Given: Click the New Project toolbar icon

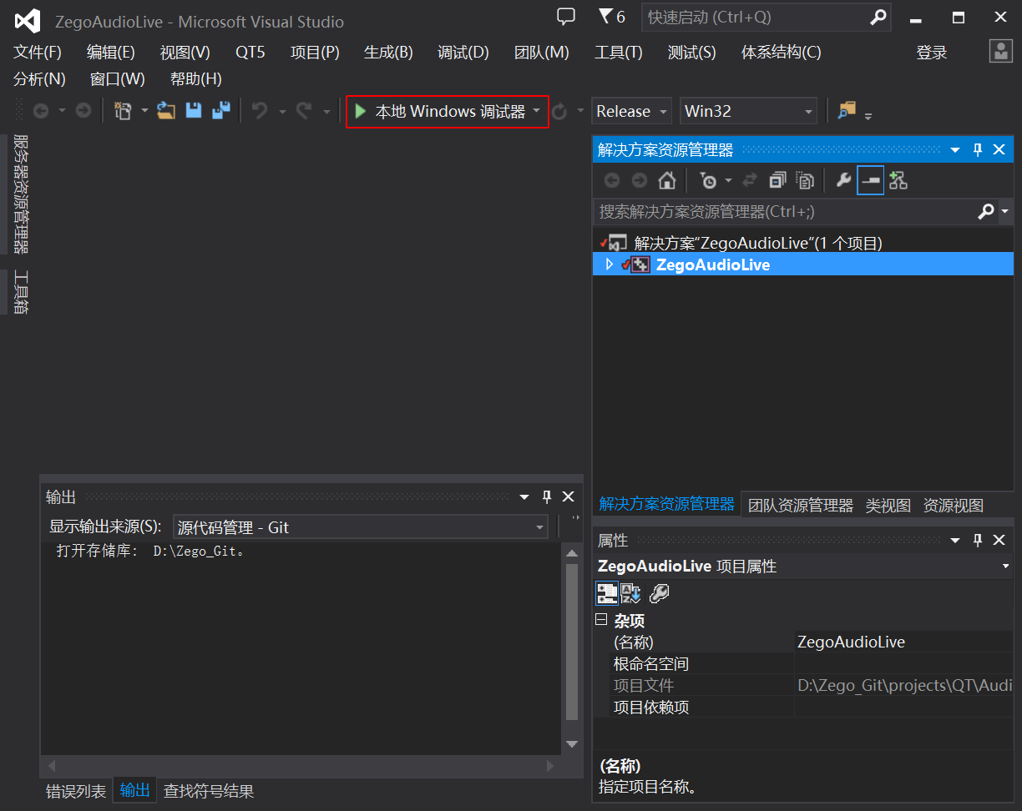Looking at the screenshot, I should pos(123,111).
